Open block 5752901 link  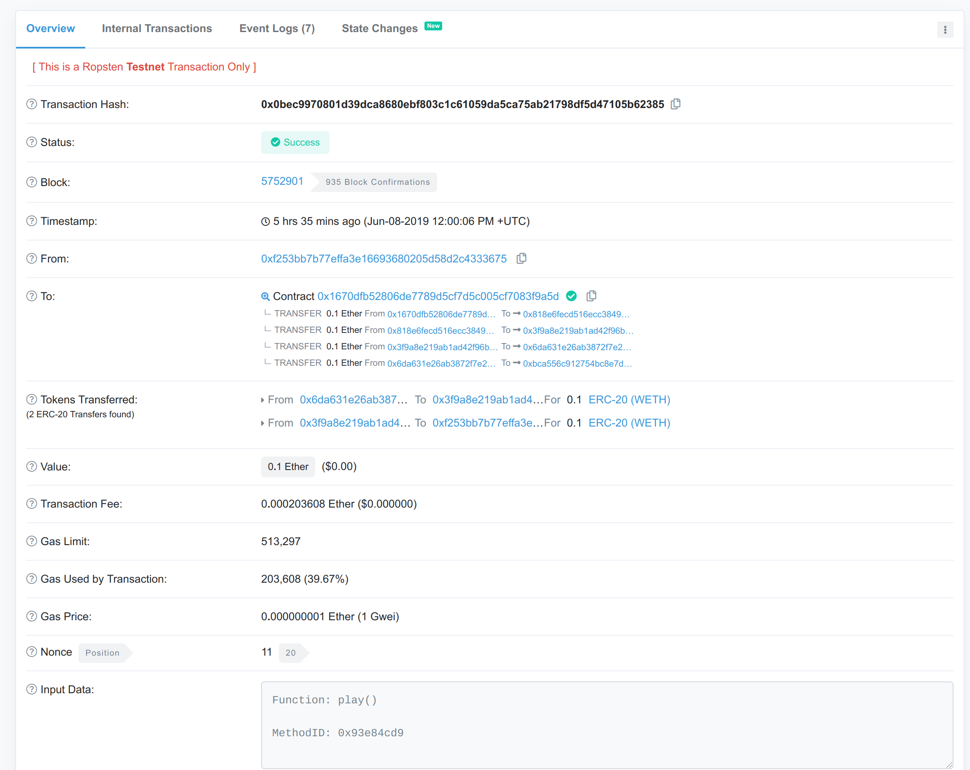[x=282, y=181]
